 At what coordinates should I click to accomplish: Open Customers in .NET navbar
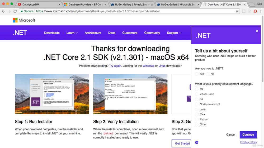tap(130, 33)
